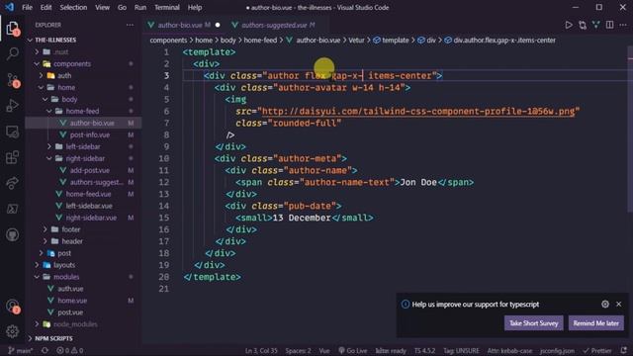This screenshot has width=633, height=356.
Task: Expand the node_modules folder
Action: [x=37, y=324]
